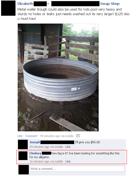The image size is (131, 179).
Task: Click the redacted group name before Swap Shop
Action: [75, 4]
